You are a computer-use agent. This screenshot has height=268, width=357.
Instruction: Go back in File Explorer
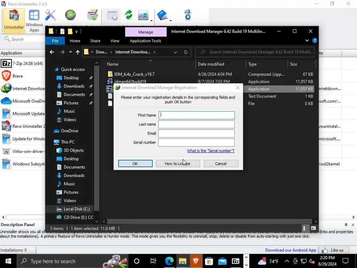[x=52, y=52]
